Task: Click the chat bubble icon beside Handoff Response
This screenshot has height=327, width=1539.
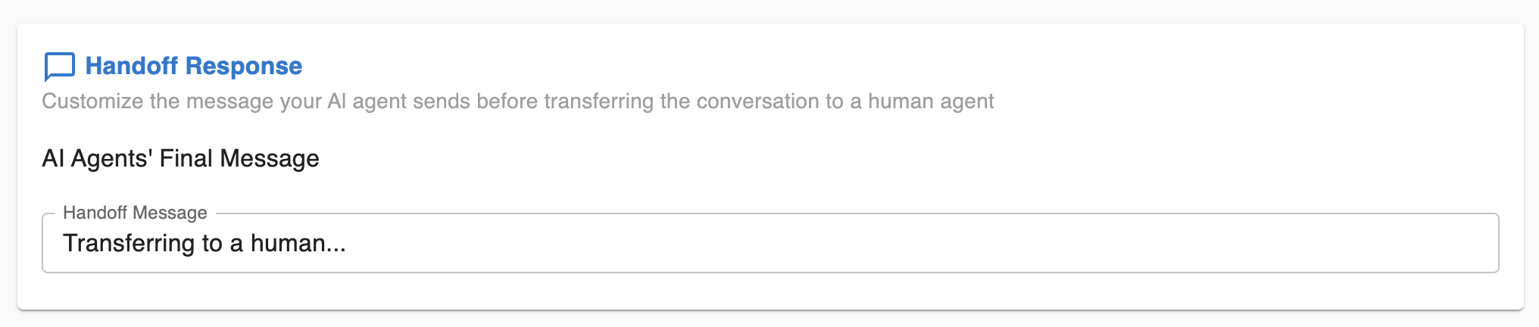Action: click(x=59, y=67)
